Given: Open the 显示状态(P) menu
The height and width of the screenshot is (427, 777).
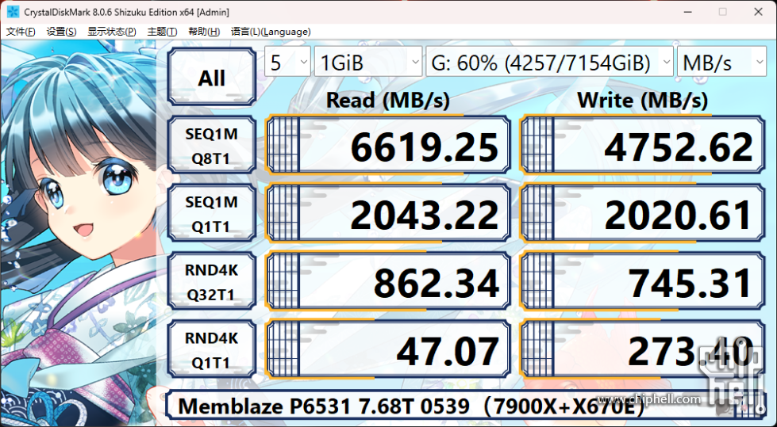Looking at the screenshot, I should [x=112, y=32].
